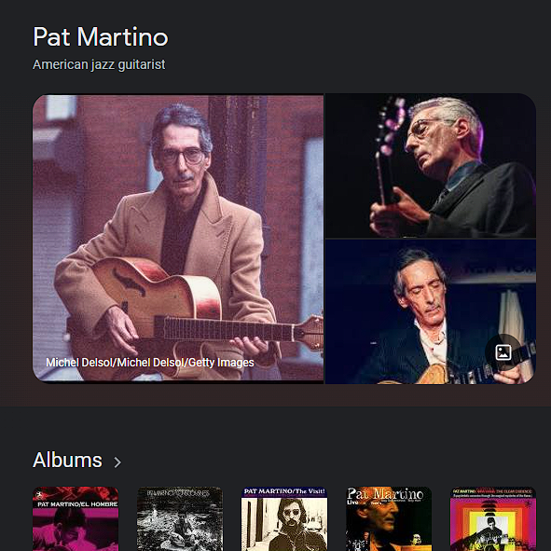The image size is (551, 551).
Task: Open the Albums section heading
Action: pos(67,460)
